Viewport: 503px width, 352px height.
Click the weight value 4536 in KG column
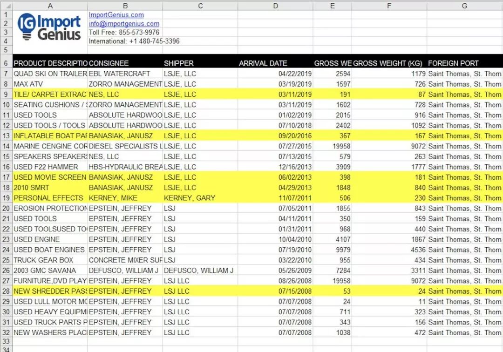389,250
